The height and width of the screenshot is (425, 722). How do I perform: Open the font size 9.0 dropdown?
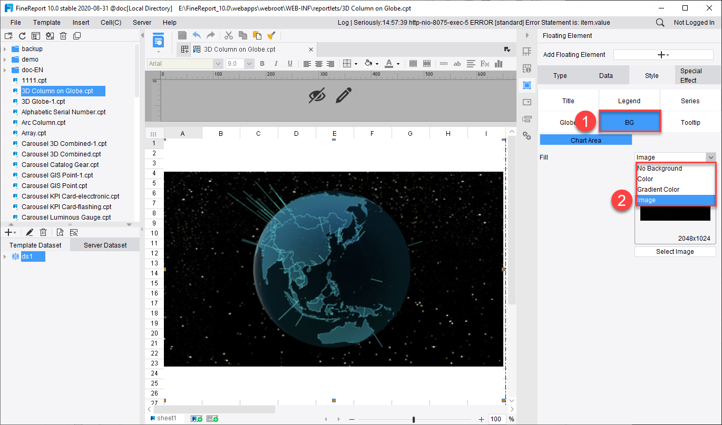(x=249, y=64)
